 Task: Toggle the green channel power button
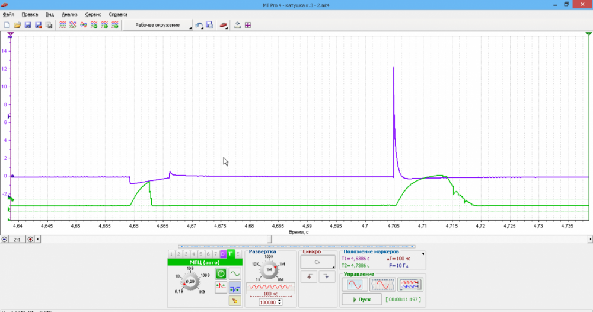[221, 273]
